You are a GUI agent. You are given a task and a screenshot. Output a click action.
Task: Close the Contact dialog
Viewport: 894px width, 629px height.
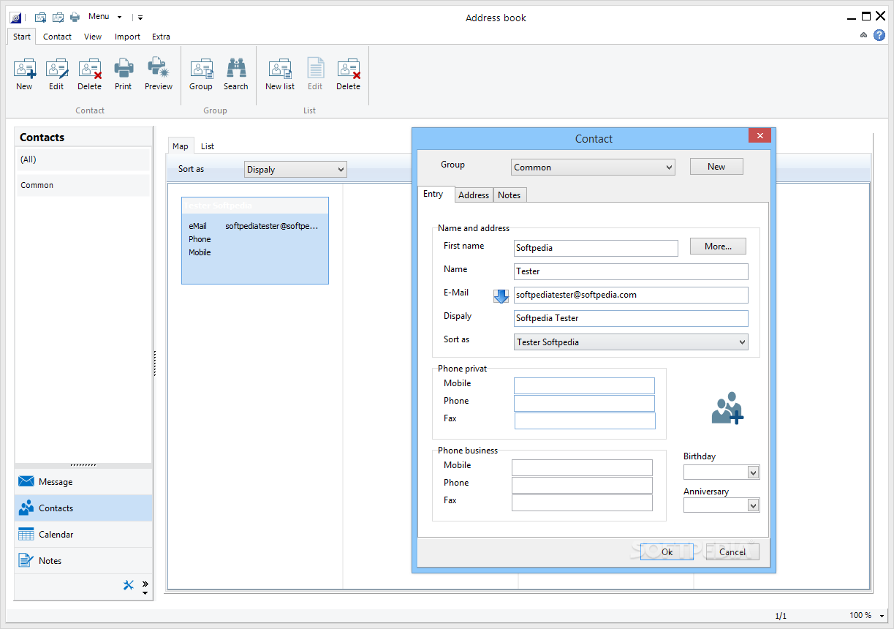pos(760,136)
